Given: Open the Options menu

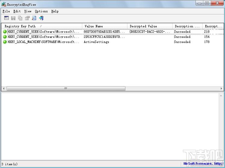Looking at the screenshot, I should point(41,11).
